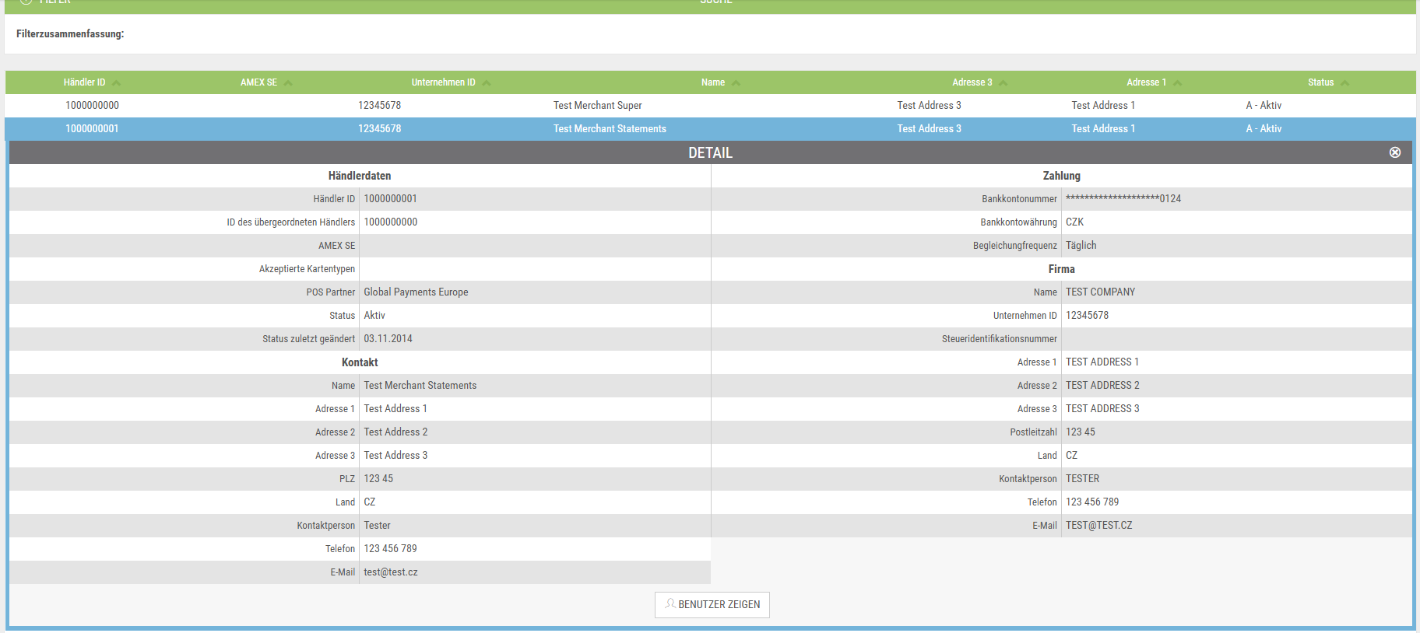Click the DETAIL title bar
Image resolution: width=1420 pixels, height=633 pixels.
709,152
